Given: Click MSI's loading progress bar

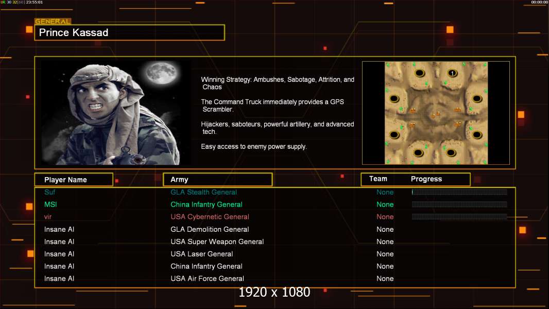Looking at the screenshot, I should point(459,204).
